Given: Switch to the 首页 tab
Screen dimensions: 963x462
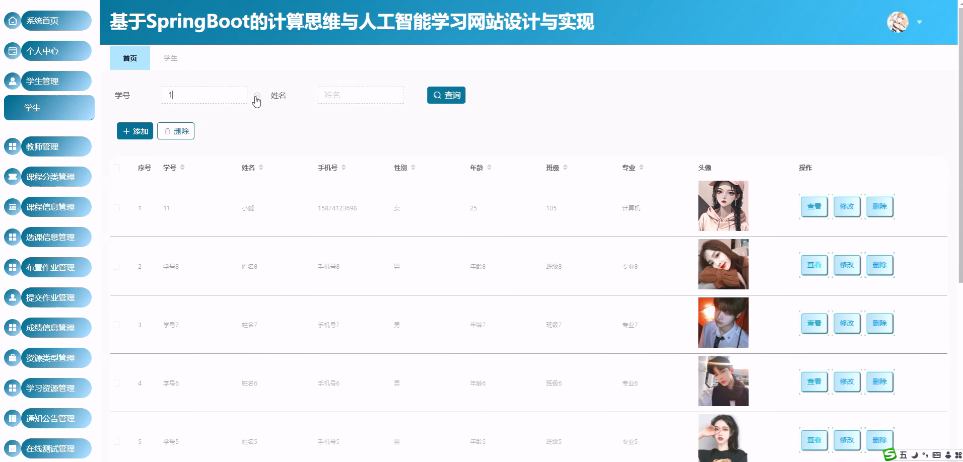Looking at the screenshot, I should (x=130, y=58).
